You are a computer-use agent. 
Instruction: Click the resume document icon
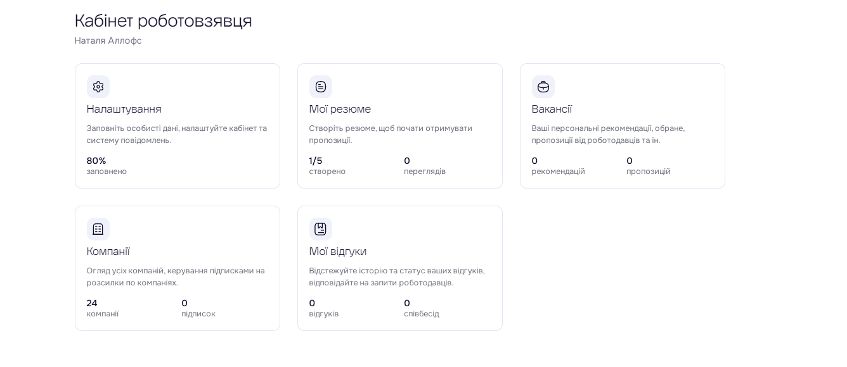point(321,87)
